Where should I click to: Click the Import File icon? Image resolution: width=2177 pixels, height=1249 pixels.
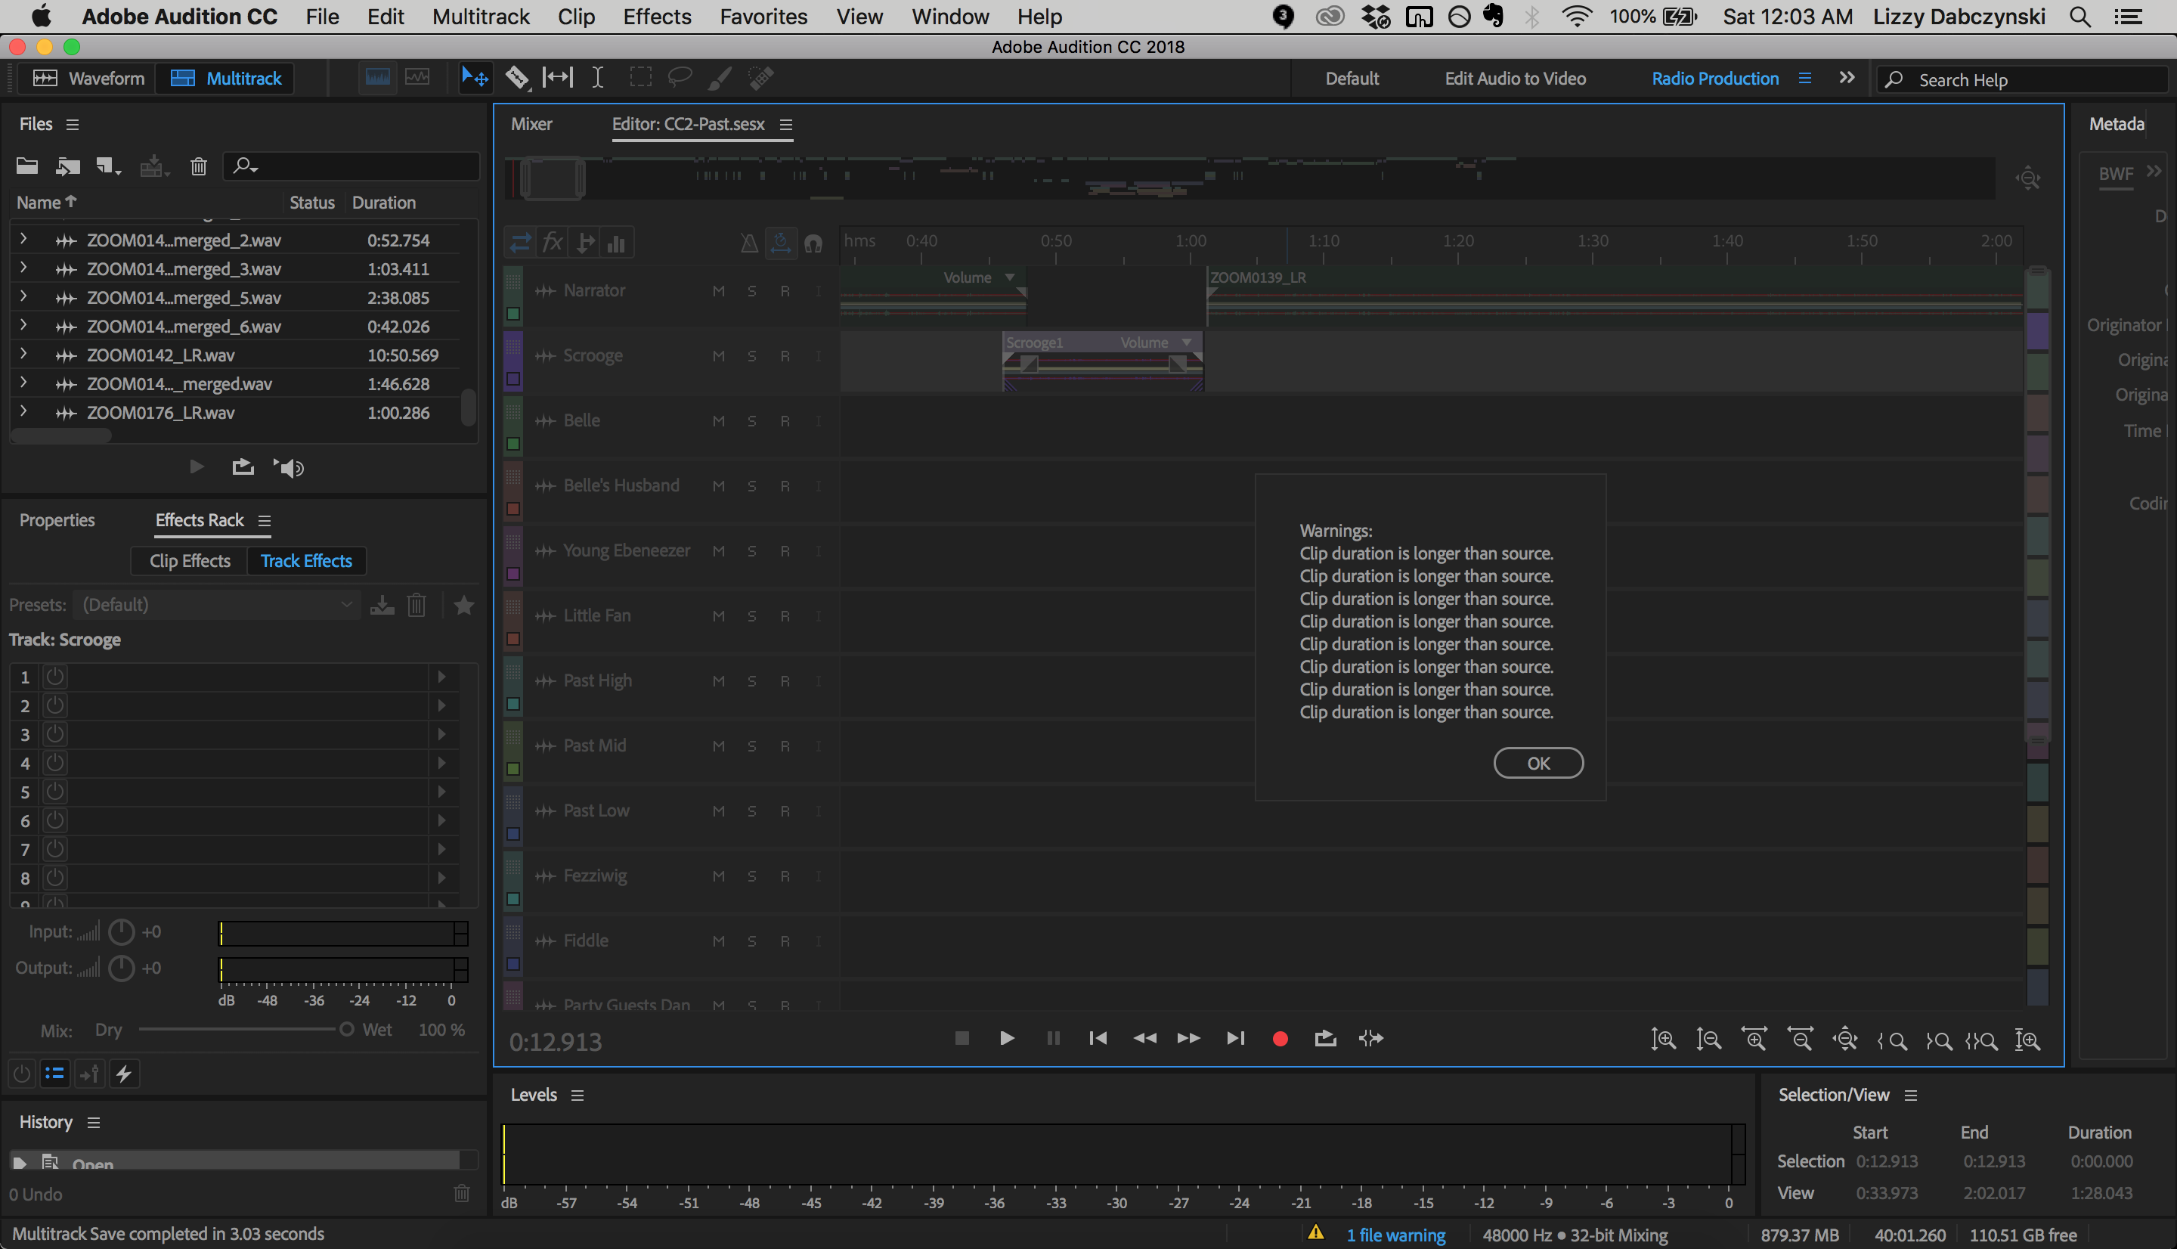coord(68,166)
